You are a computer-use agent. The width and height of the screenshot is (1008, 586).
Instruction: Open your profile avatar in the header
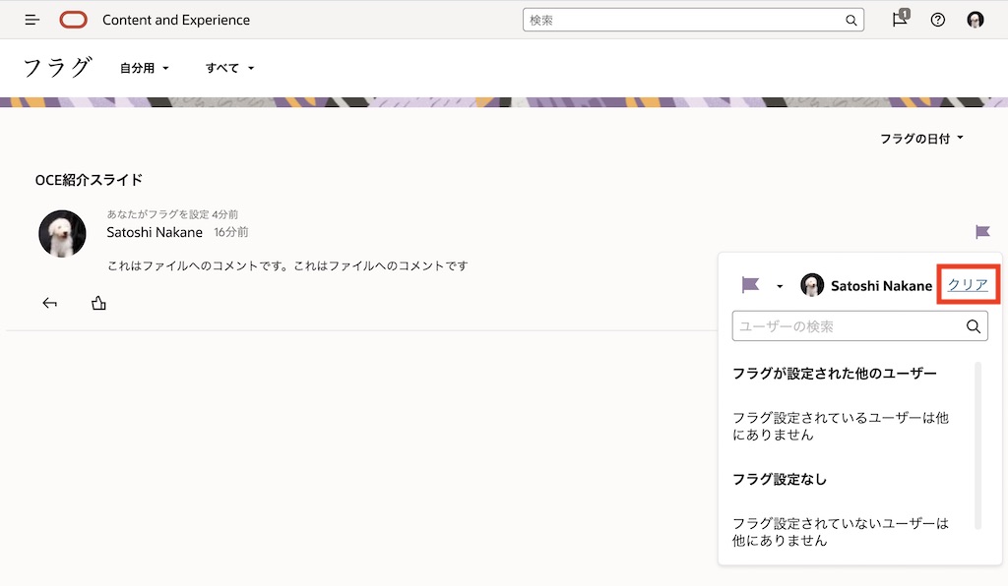(x=975, y=19)
